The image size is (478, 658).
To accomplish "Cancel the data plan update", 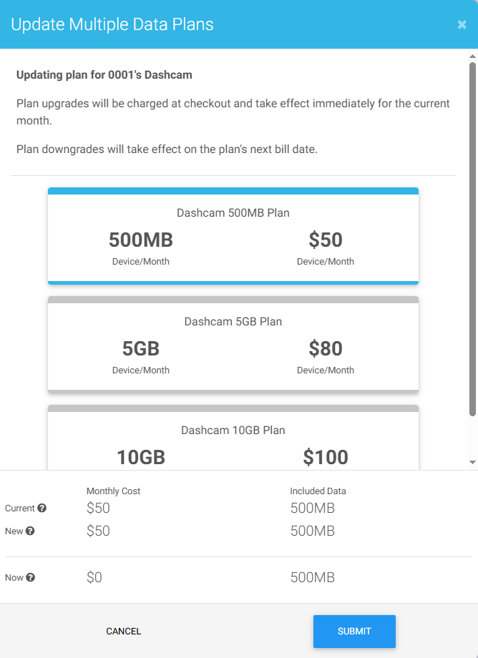I will [123, 631].
